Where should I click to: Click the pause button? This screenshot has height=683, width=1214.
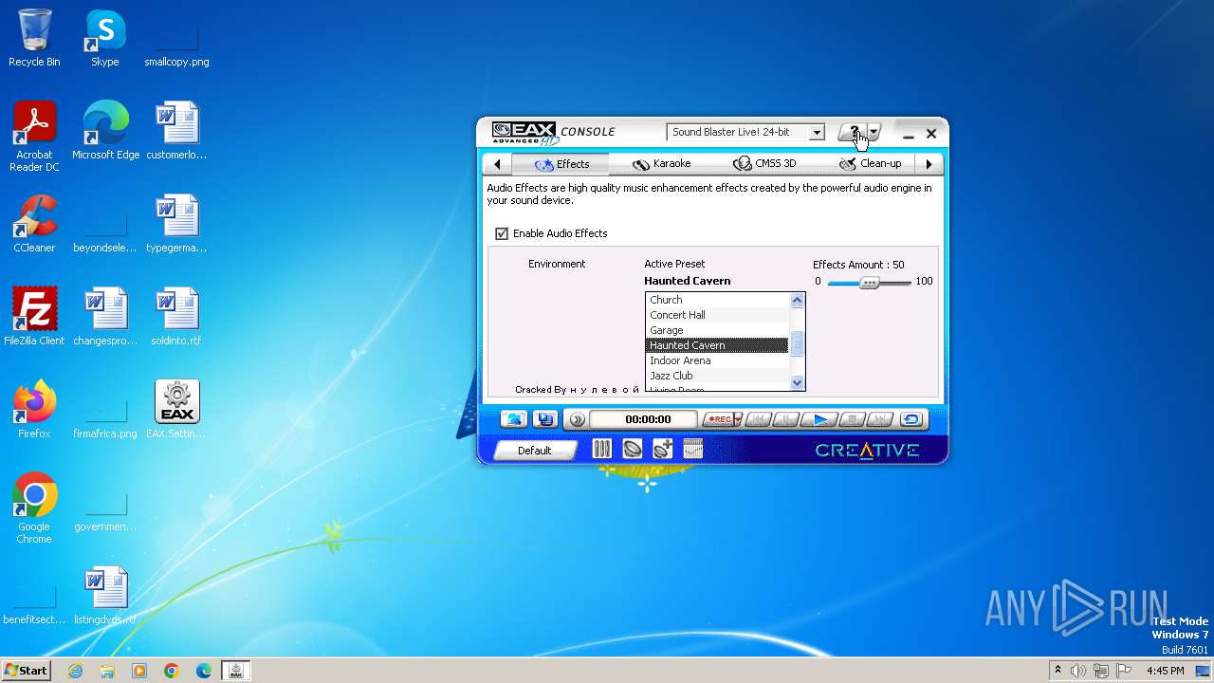point(787,419)
